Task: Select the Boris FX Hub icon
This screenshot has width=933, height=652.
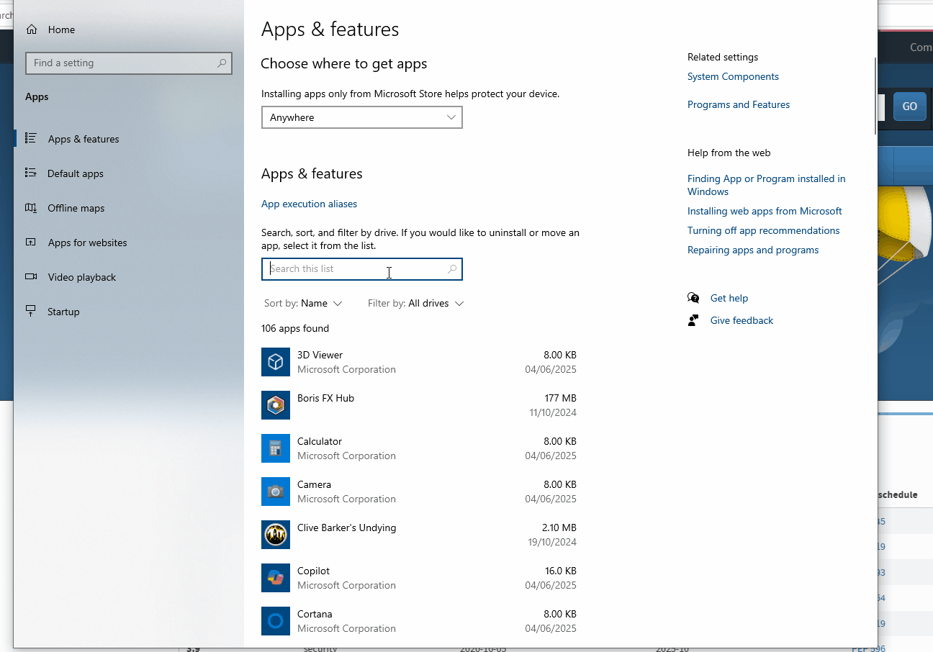Action: click(276, 405)
